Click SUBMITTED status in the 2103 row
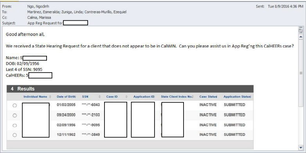Viewport: 306px width, 153px height. (234, 115)
